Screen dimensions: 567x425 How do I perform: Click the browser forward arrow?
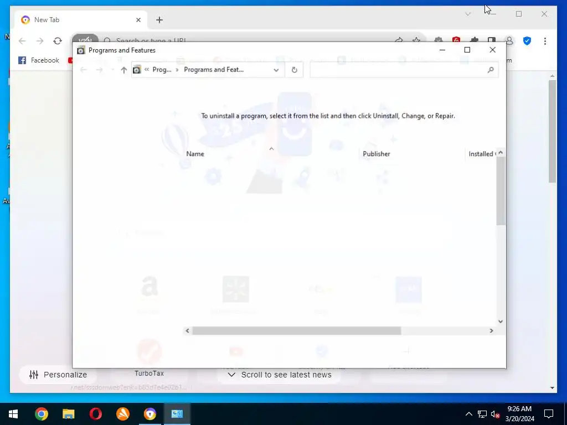tap(40, 41)
